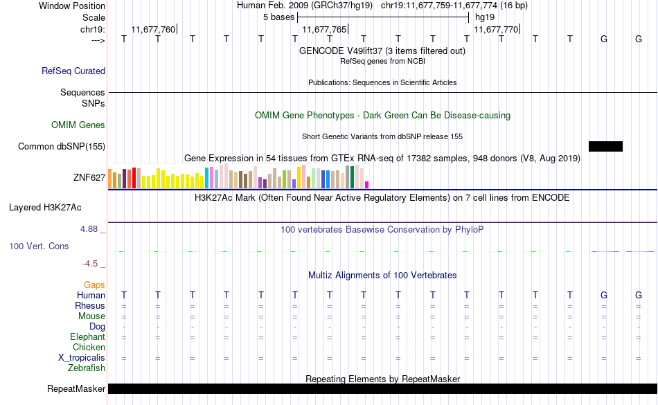Click the black Common dbSNP variant item
Screen dimensions: 658x405
click(x=605, y=146)
